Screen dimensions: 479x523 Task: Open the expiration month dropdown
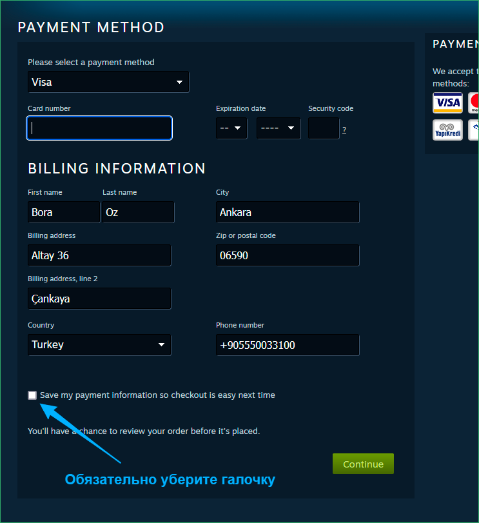[x=231, y=128]
